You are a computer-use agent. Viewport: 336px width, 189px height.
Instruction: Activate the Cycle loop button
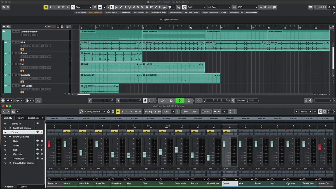162,101
